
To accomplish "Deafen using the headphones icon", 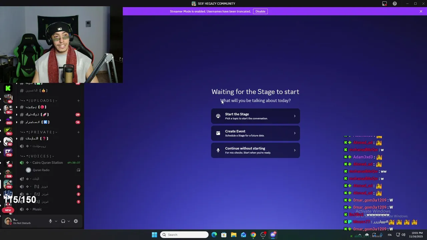I will click(63, 221).
